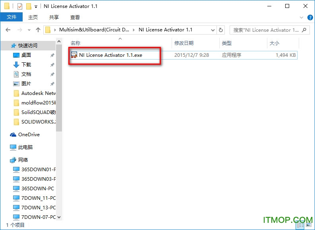Click the 应用程序 type cell
Viewport: 315px width, 230px height.
[232, 55]
